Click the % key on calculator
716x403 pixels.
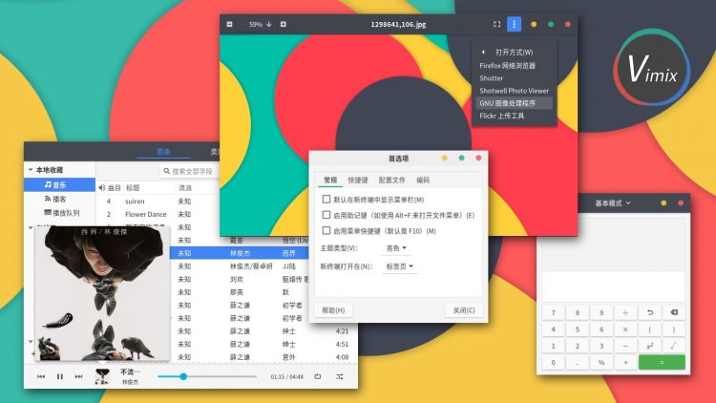pyautogui.click(x=601, y=362)
